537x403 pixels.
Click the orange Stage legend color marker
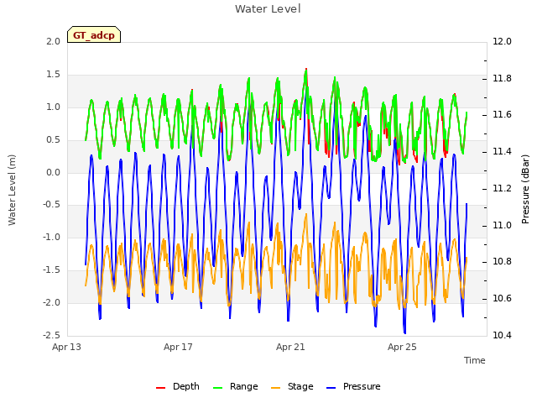tap(275, 388)
